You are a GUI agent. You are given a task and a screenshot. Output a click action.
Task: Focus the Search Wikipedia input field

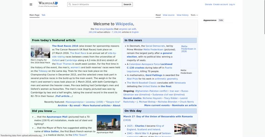tap(96, 4)
